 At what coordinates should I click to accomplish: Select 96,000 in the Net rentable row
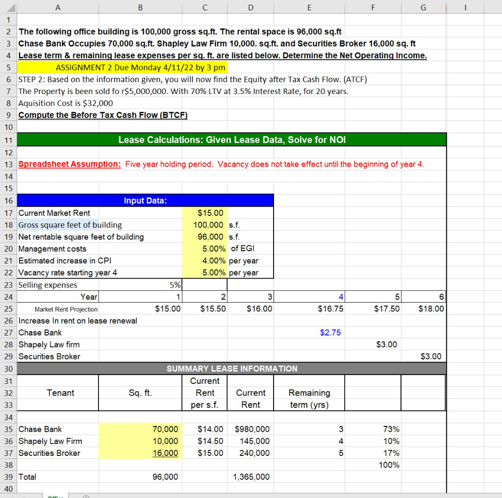[204, 237]
